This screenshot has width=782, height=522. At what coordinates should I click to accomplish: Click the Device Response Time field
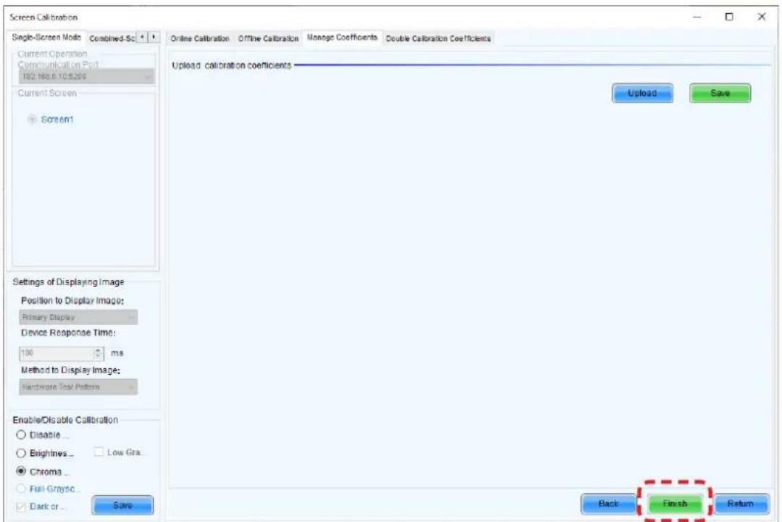57,353
